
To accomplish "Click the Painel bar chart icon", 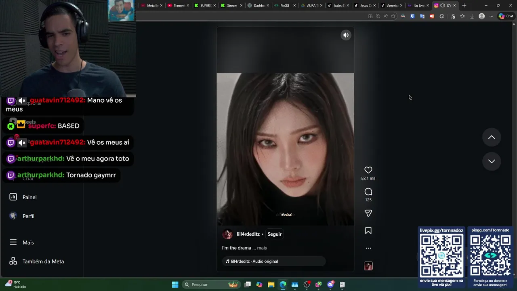I will [x=13, y=197].
